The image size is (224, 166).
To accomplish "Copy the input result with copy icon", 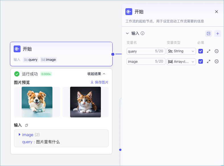I will pyautogui.click(x=27, y=125).
